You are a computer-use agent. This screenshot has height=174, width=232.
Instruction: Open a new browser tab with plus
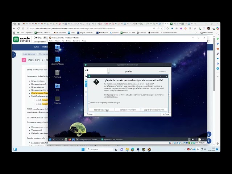(x=195, y=24)
